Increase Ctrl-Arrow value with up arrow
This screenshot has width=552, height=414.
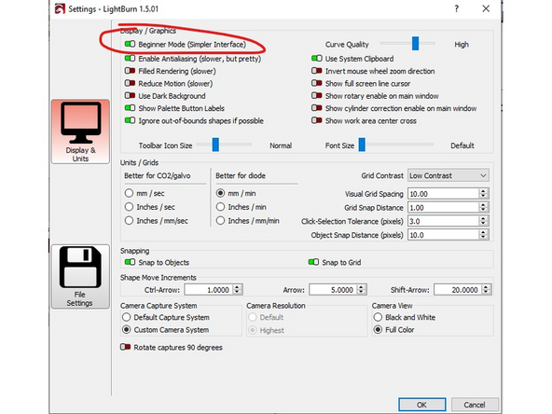(238, 287)
